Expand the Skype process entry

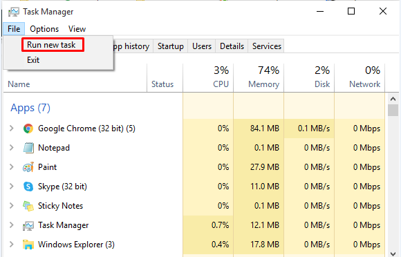[12, 187]
